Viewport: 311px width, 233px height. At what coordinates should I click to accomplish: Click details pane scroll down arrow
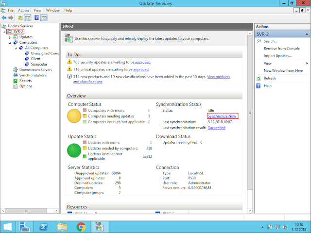pyautogui.click(x=250, y=211)
